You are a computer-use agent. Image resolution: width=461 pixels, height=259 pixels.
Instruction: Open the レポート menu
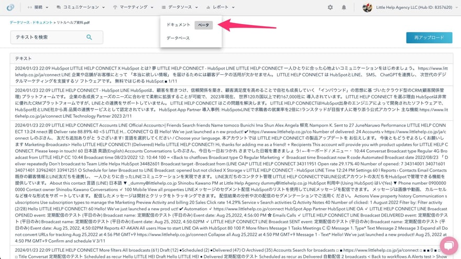220,7
